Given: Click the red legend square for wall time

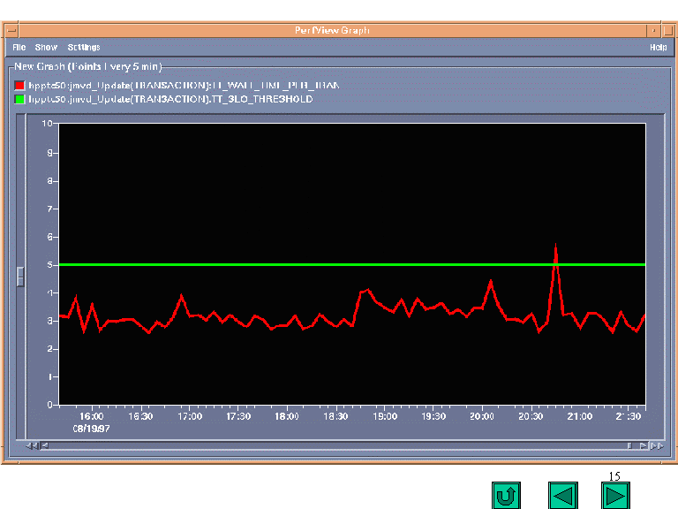Looking at the screenshot, I should (19, 86).
